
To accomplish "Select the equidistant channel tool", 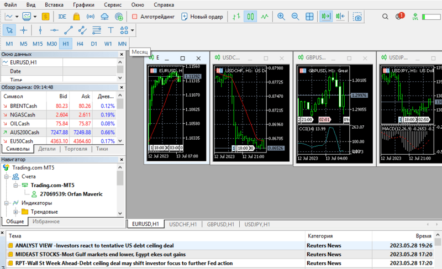I will pyautogui.click(x=82, y=30).
